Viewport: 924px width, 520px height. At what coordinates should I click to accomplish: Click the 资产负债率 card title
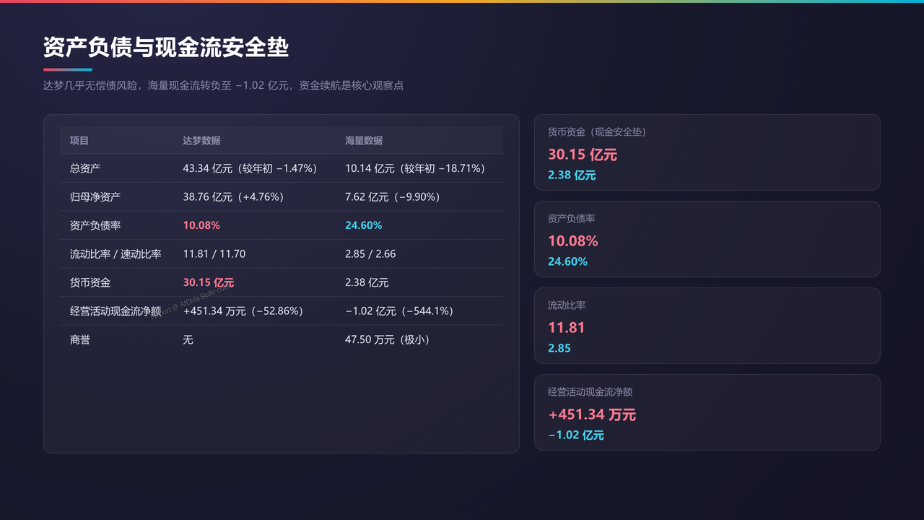pyautogui.click(x=571, y=219)
